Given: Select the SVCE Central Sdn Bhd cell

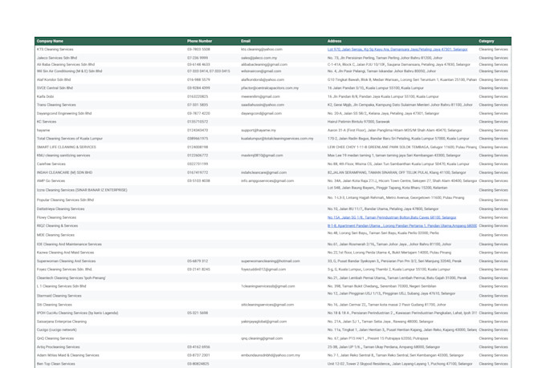Looking at the screenshot, I should pos(55,88).
